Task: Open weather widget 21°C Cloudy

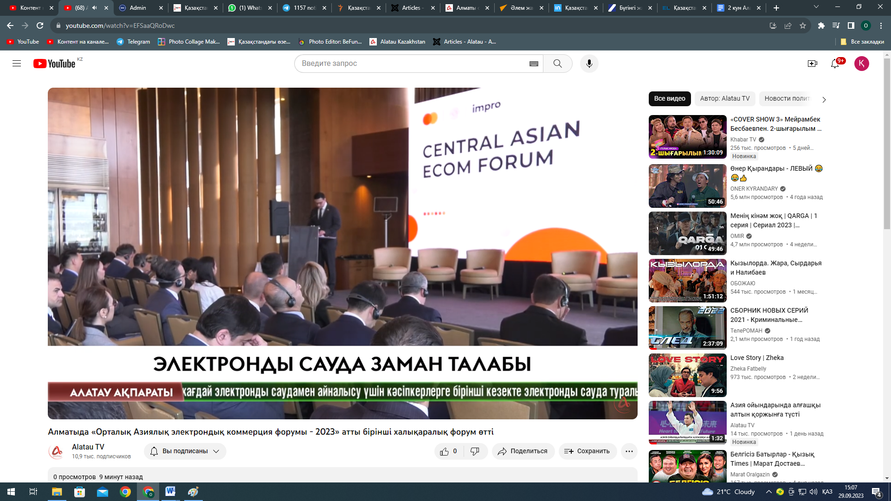Action: click(x=729, y=492)
